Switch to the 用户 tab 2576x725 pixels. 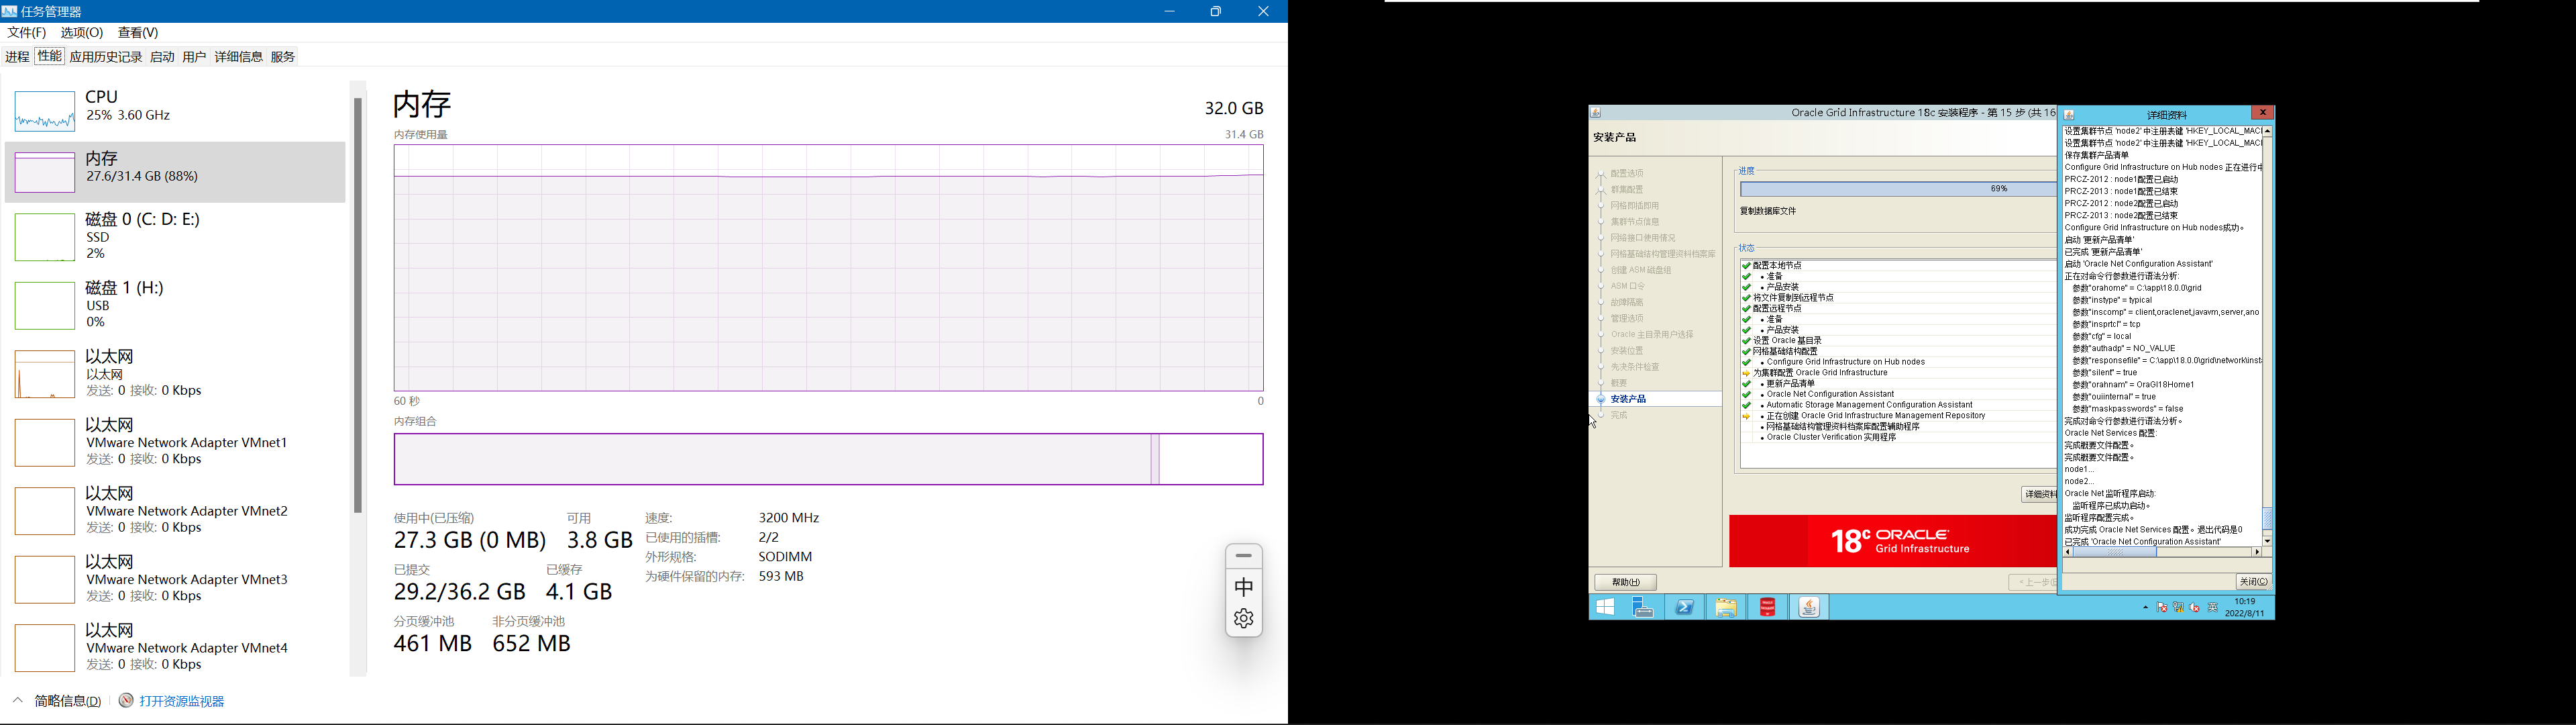194,57
